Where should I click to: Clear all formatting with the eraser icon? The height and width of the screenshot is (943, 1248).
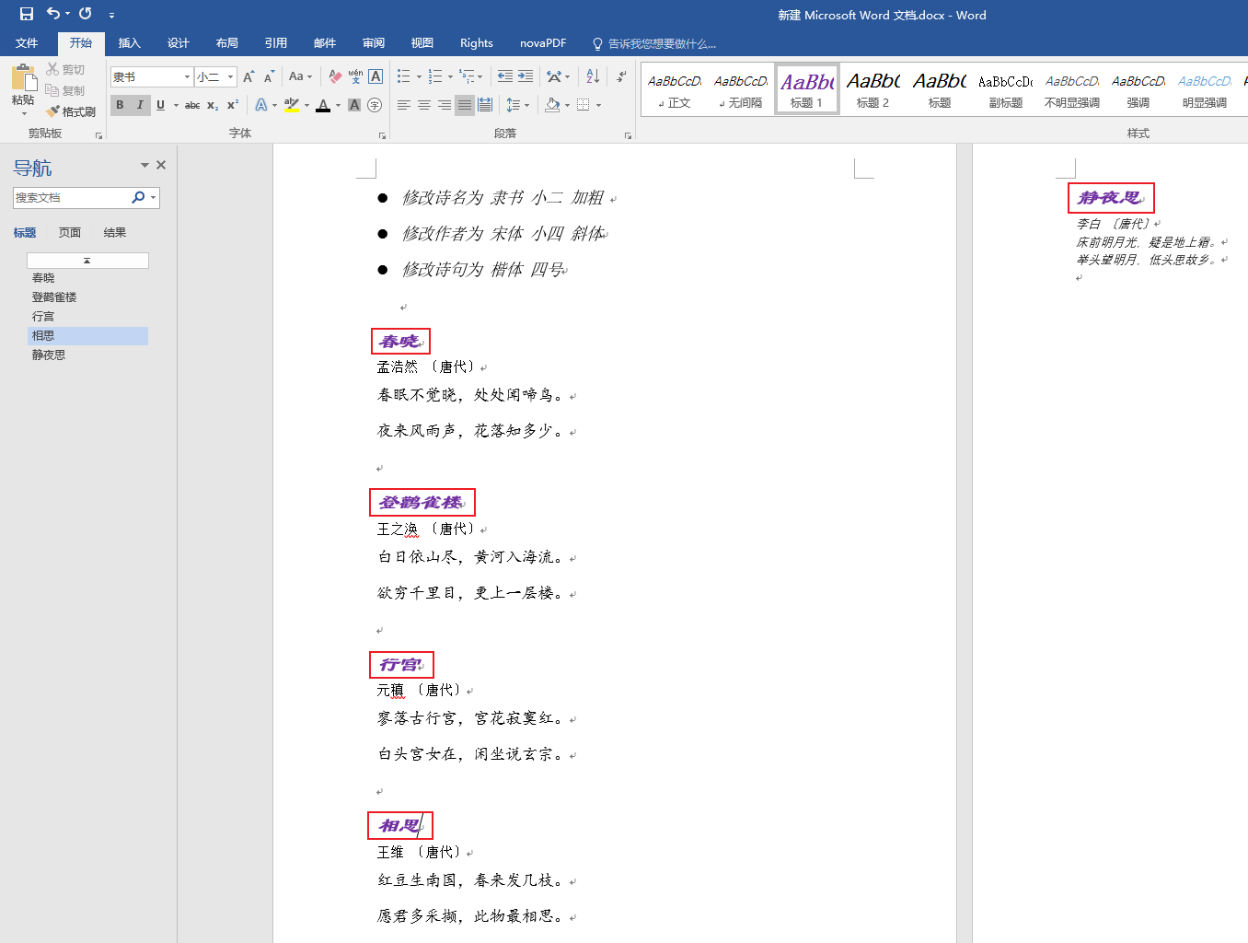tap(335, 76)
